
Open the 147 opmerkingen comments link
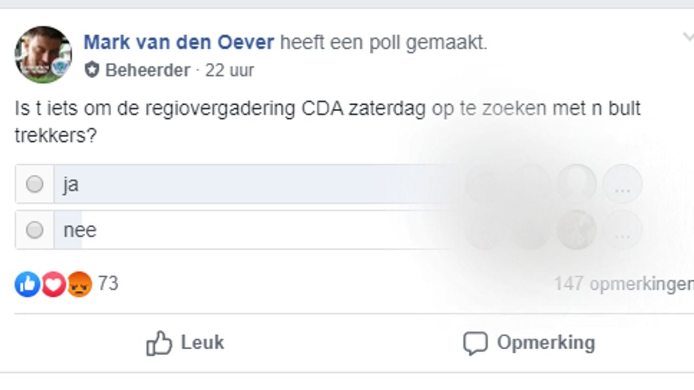pos(624,284)
